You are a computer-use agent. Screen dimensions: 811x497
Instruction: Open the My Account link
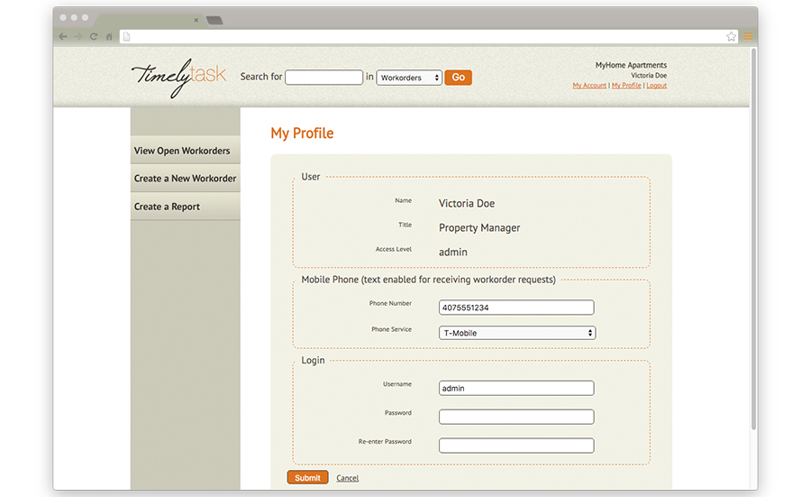click(589, 86)
